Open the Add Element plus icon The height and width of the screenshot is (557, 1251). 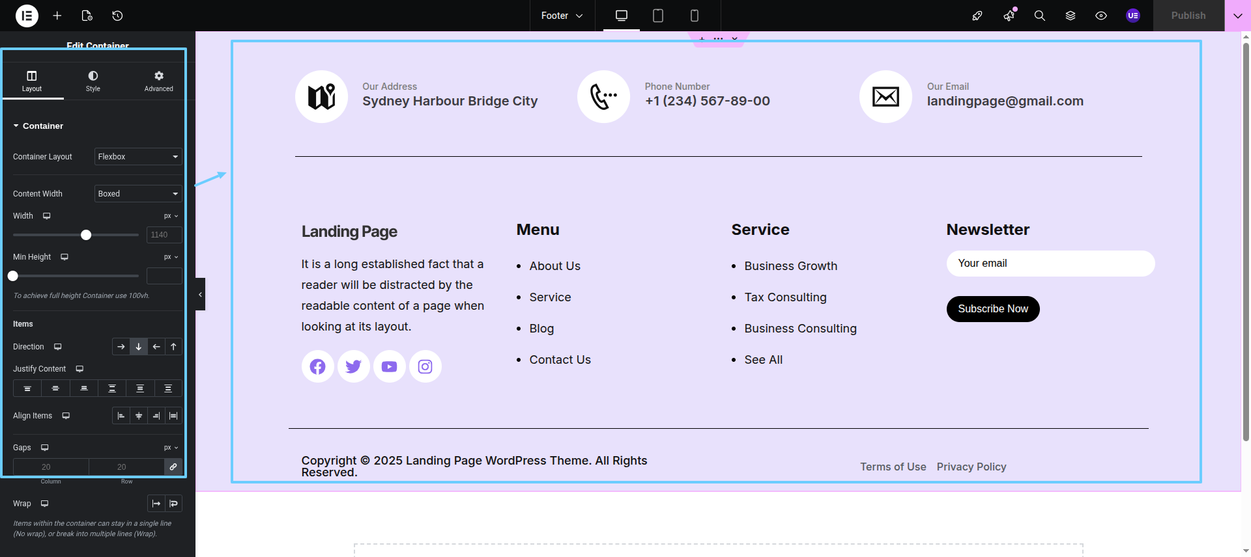57,16
